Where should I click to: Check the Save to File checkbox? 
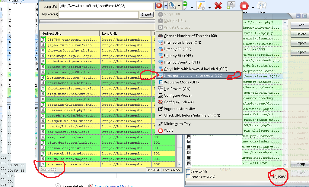click(x=188, y=171)
